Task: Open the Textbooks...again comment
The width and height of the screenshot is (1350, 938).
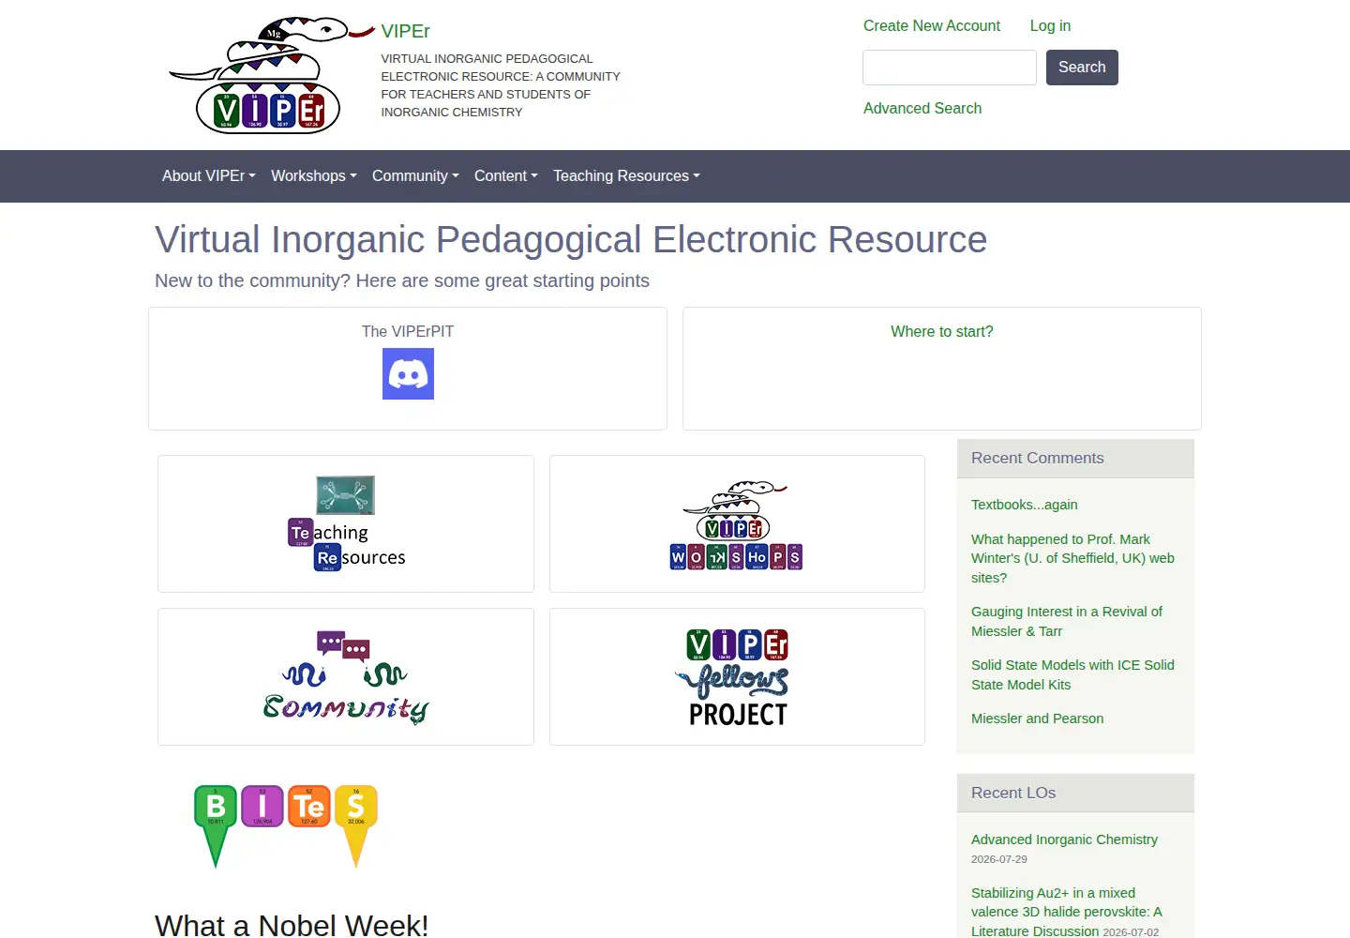Action: click(1025, 505)
